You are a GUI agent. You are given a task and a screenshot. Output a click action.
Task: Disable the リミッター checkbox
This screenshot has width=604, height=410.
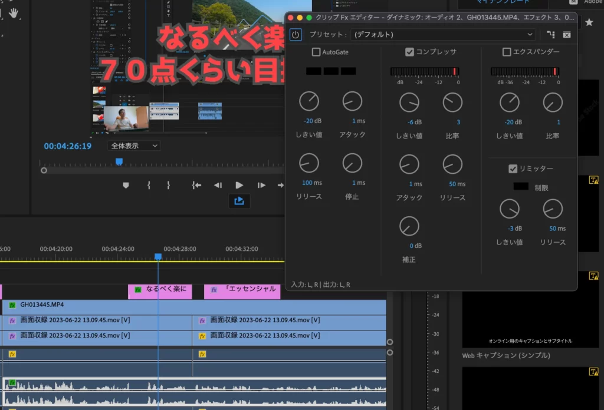(x=513, y=169)
